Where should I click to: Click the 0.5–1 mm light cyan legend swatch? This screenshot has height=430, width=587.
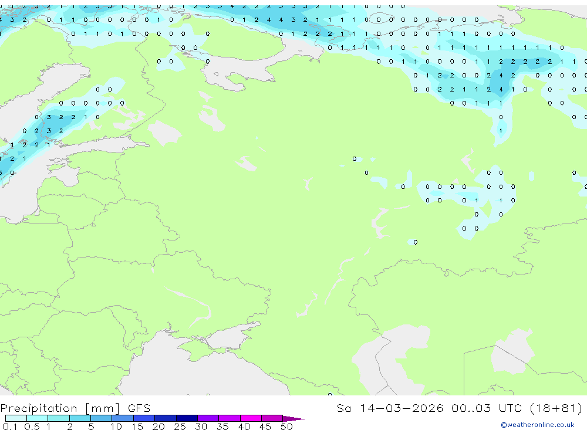tap(38, 418)
